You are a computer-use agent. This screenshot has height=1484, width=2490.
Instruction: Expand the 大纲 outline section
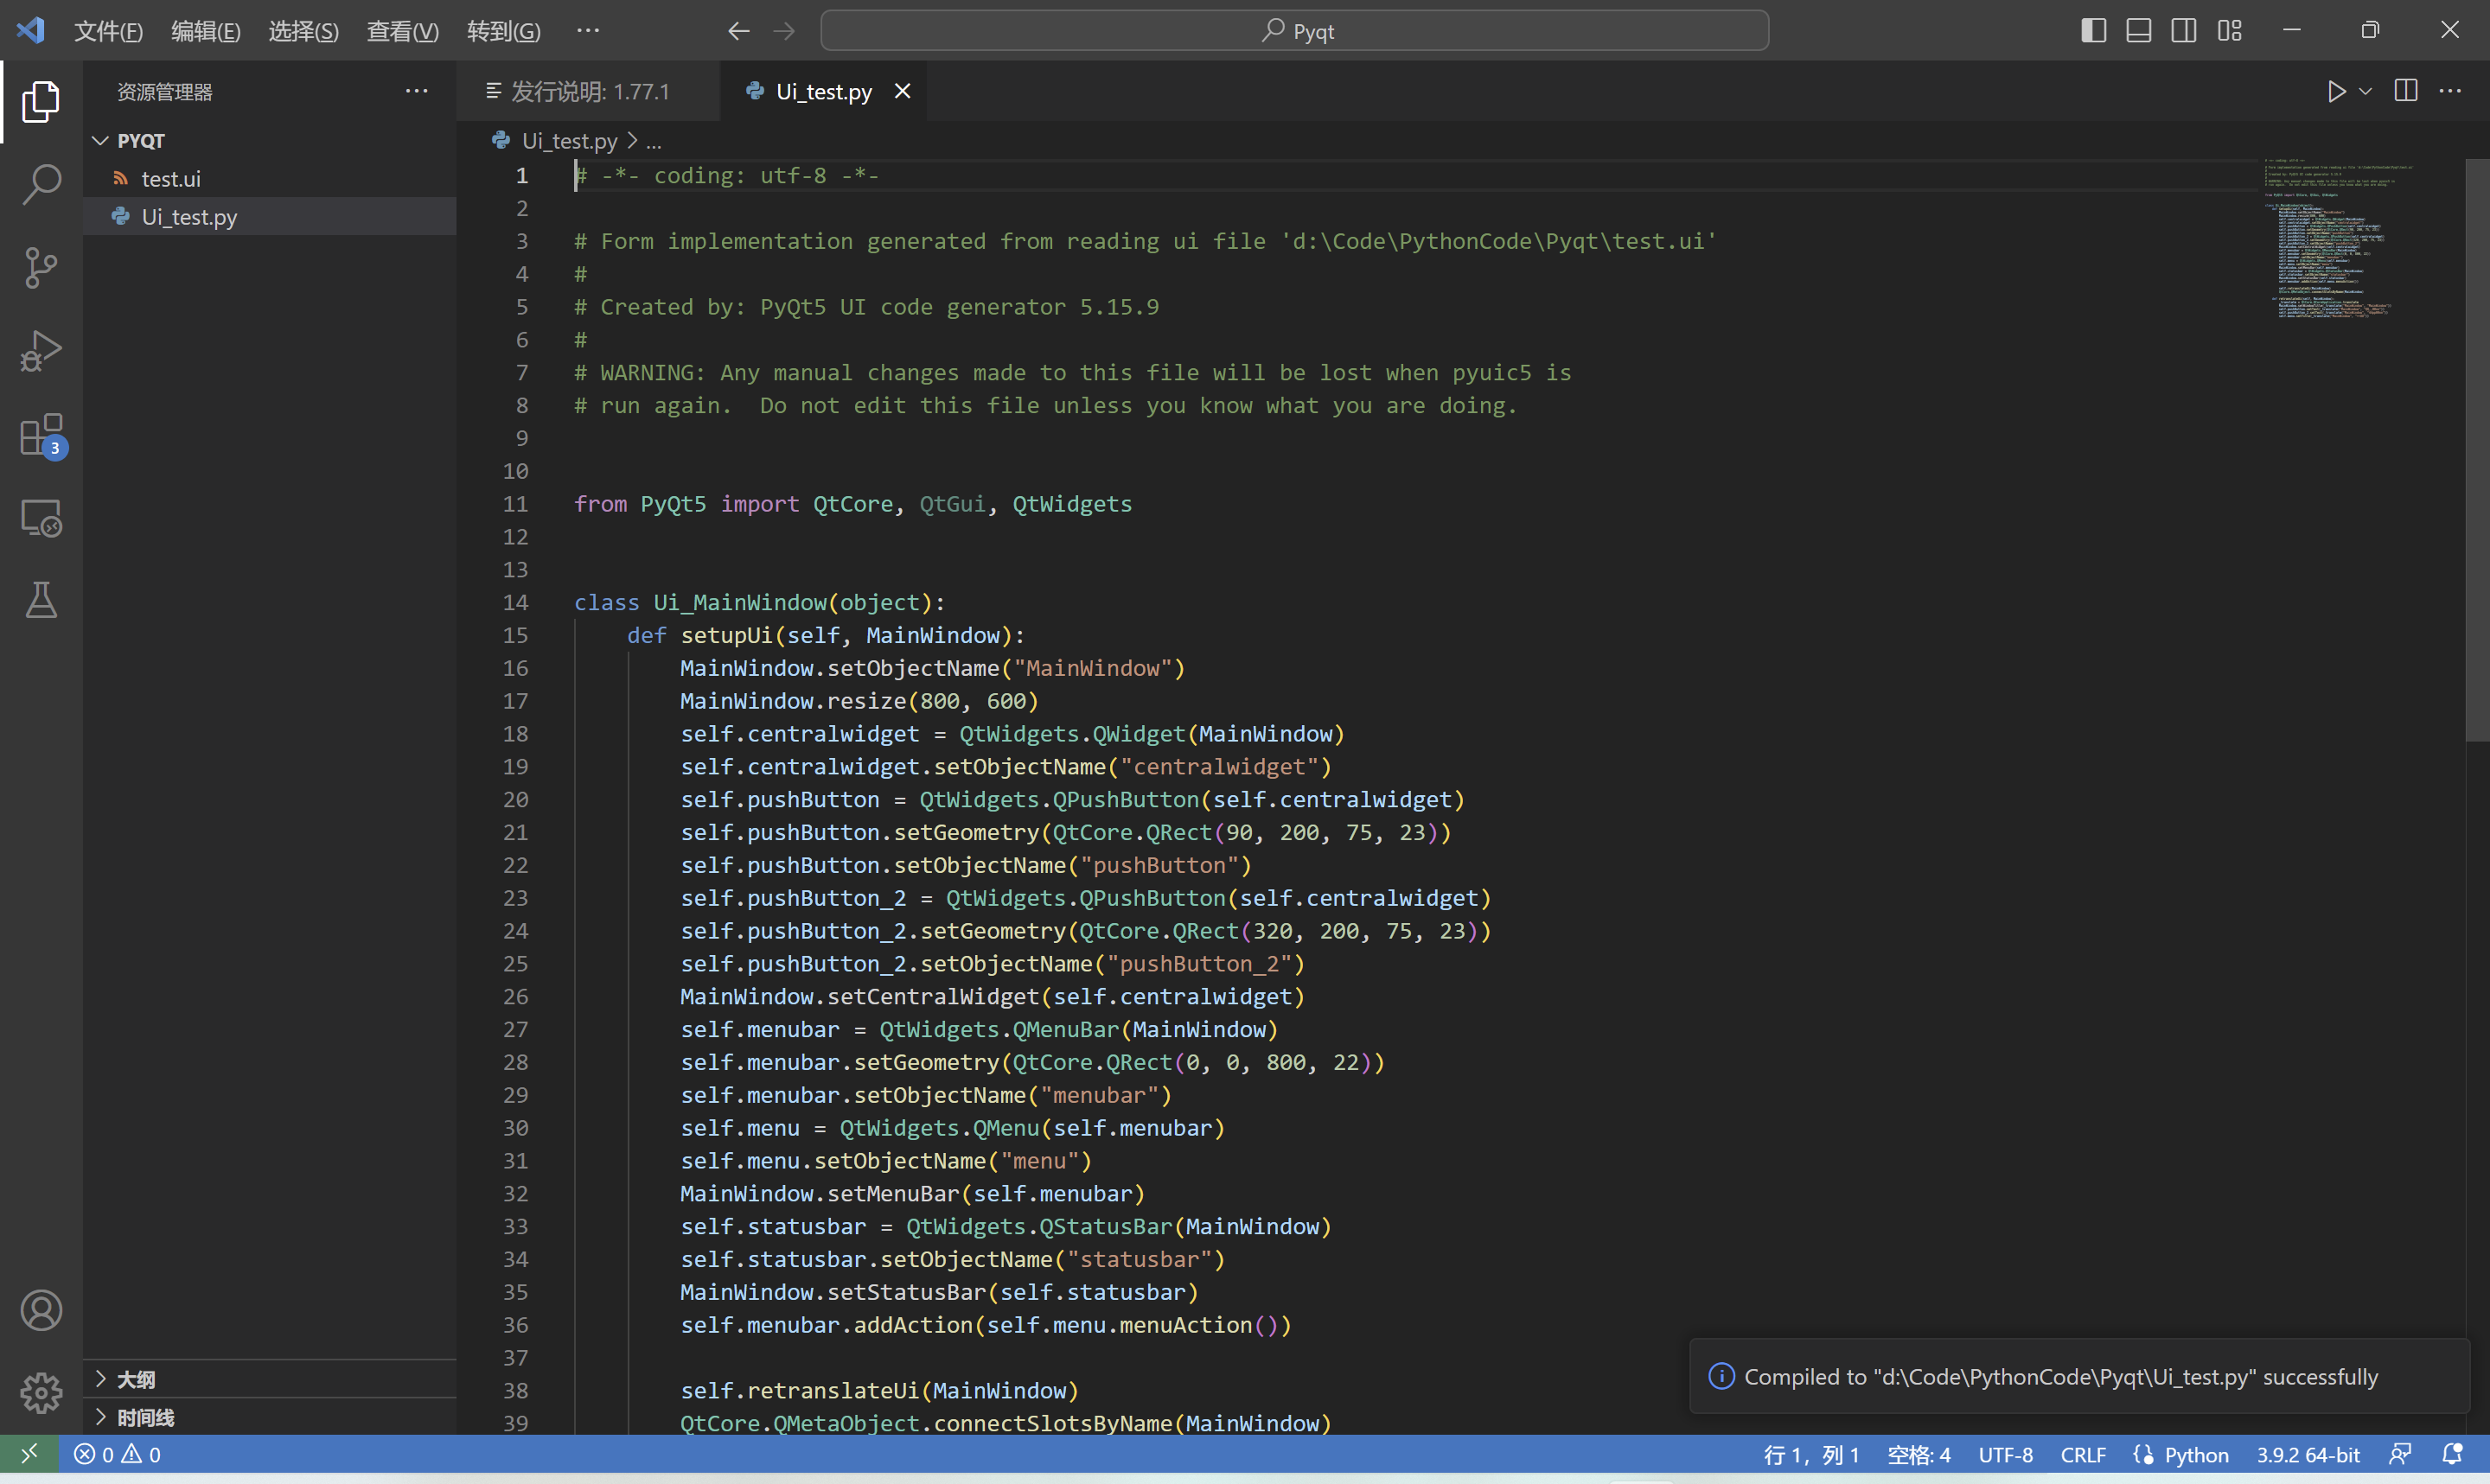[270, 1379]
